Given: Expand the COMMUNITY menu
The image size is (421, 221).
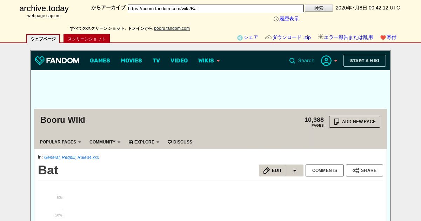Looking at the screenshot, I should point(105,142).
